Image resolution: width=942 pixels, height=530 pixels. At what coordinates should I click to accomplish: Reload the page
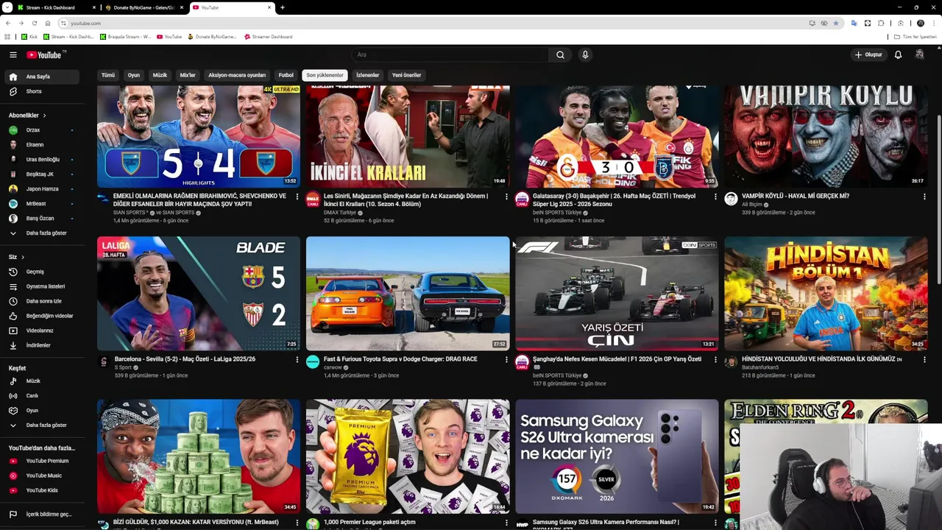[34, 23]
